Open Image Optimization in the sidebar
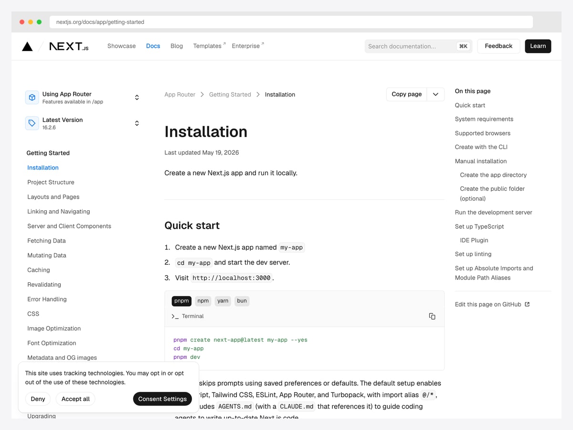 (x=54, y=329)
